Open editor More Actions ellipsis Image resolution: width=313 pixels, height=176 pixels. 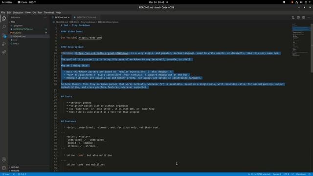click(309, 18)
